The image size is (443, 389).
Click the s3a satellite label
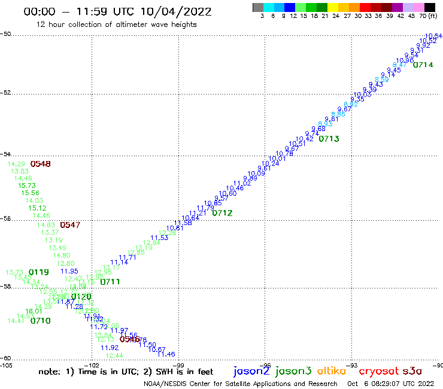[x=412, y=371]
